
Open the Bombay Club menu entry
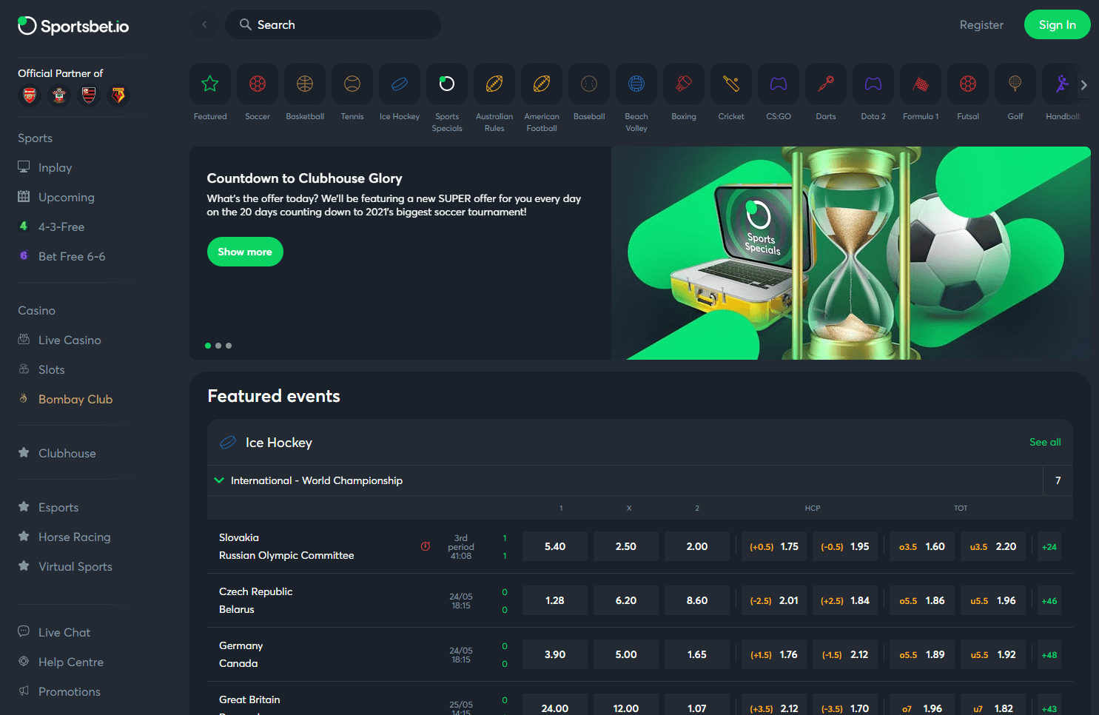click(74, 399)
